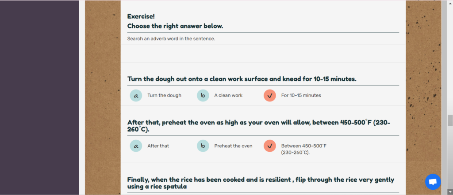Choose option b 'Preheat the oven'

(x=203, y=146)
